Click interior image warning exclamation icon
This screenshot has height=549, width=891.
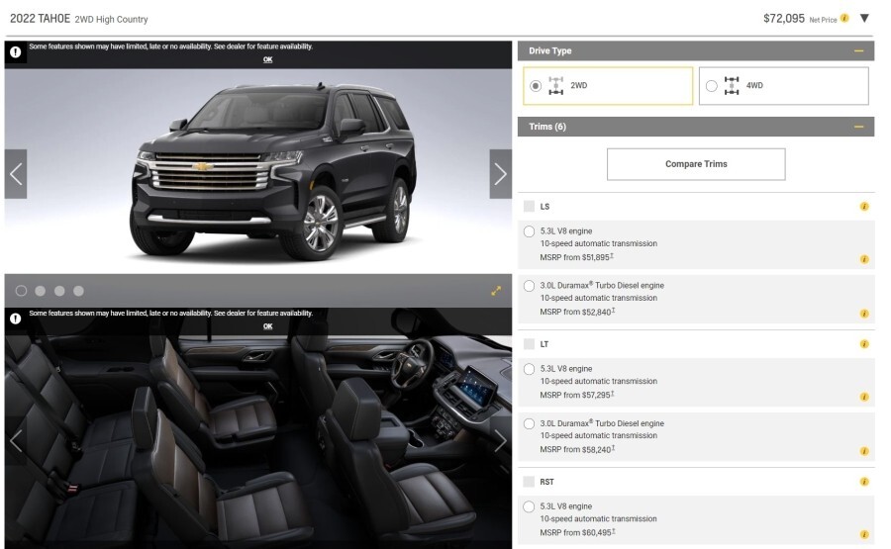pos(15,319)
